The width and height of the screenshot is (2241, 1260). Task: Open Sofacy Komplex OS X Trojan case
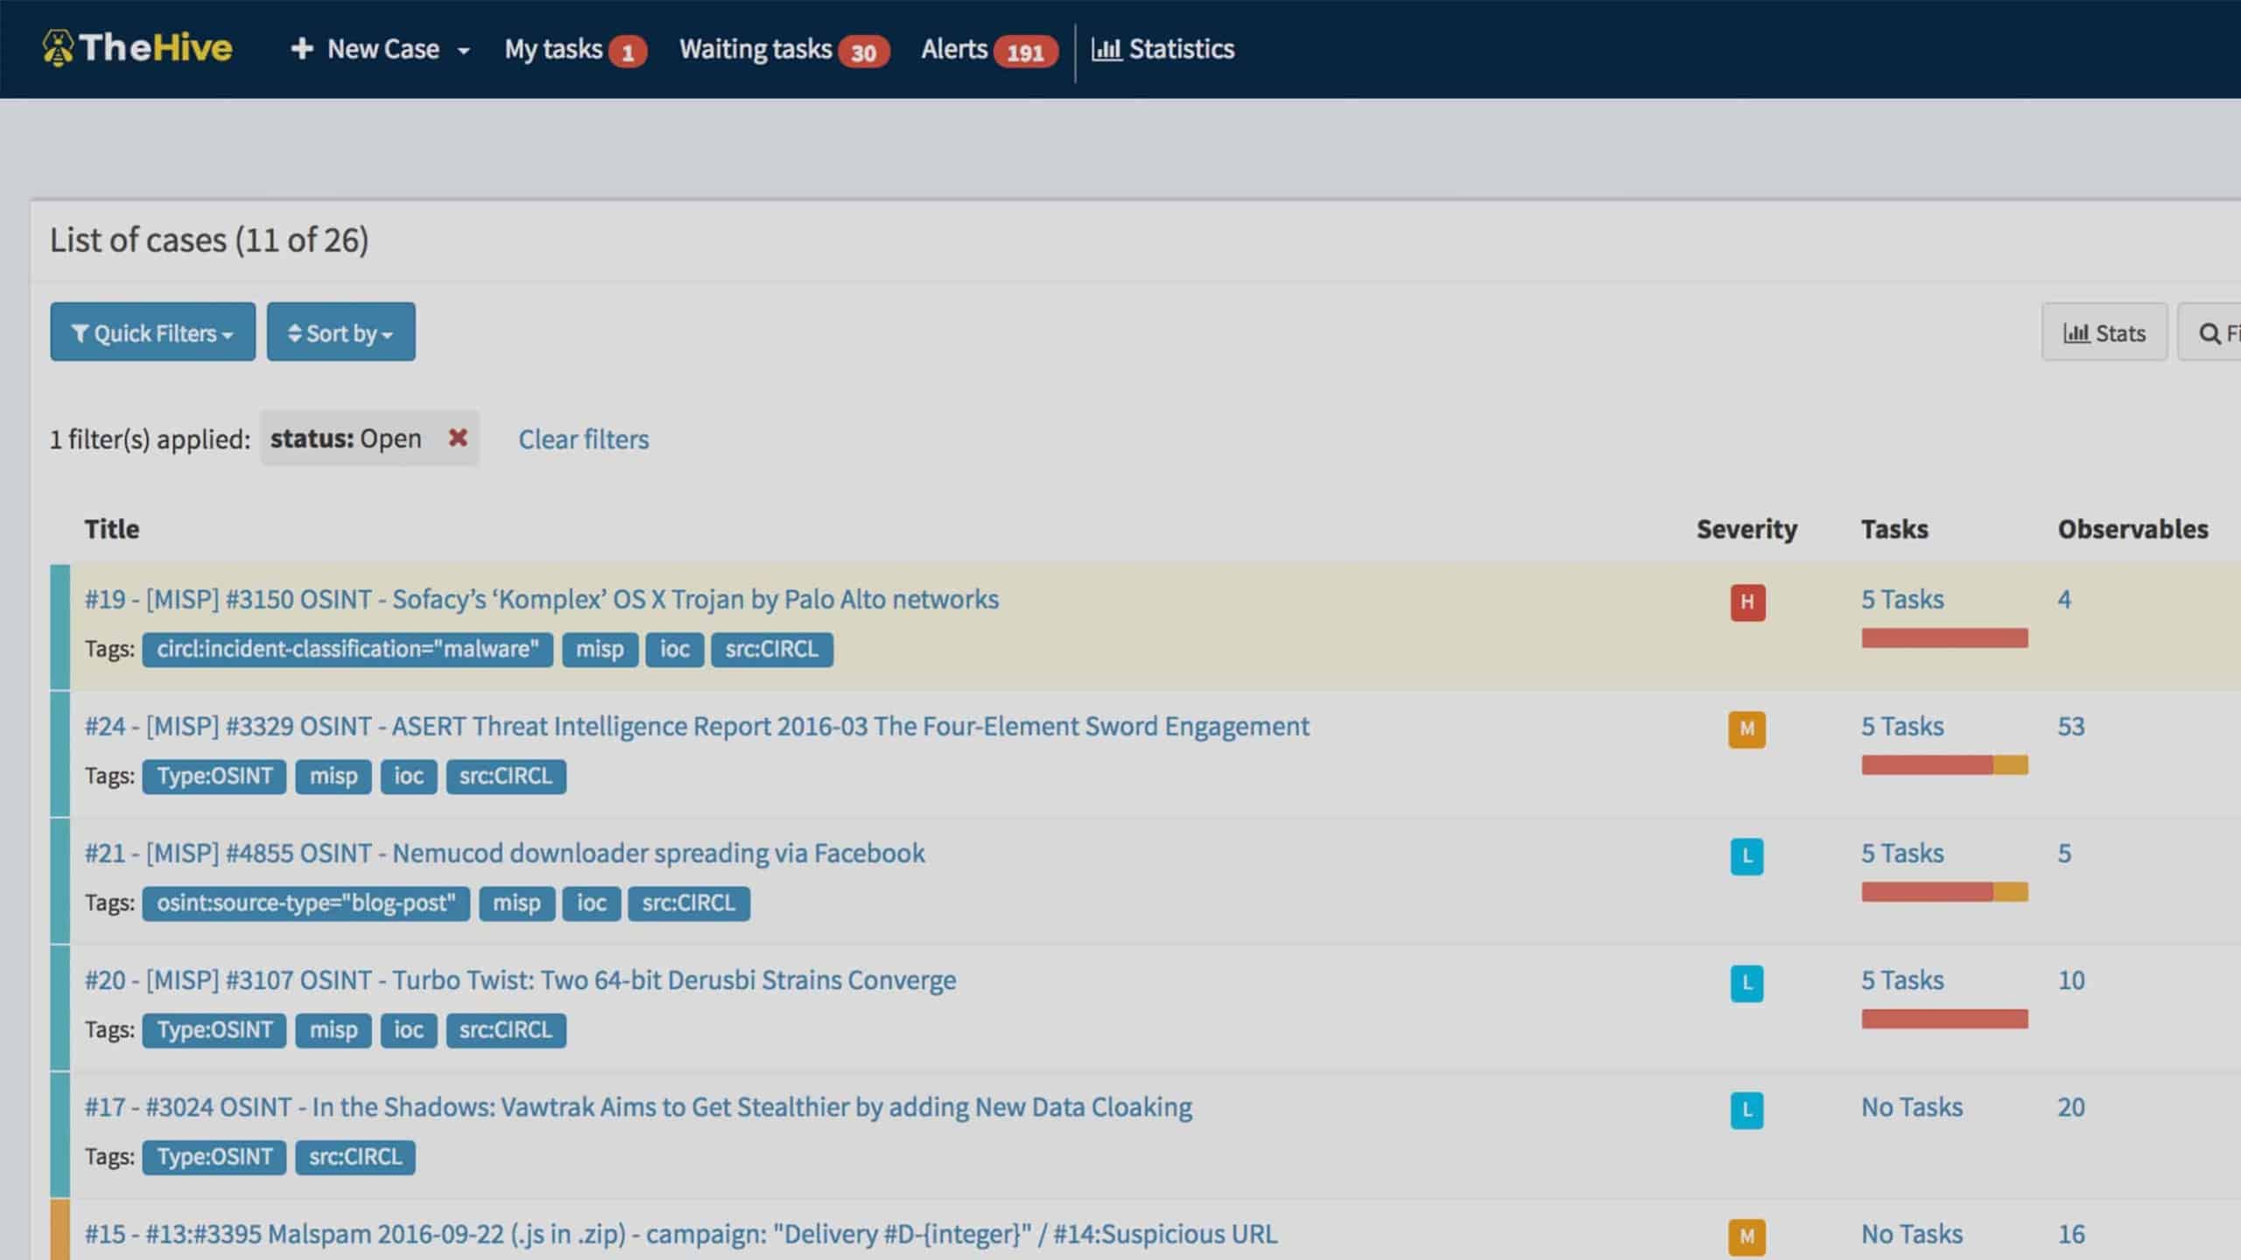540,598
